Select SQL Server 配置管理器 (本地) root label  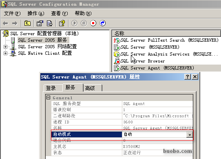coord(44,34)
